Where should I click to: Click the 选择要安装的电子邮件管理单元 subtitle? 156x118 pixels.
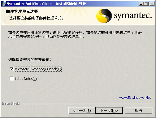click(36, 18)
